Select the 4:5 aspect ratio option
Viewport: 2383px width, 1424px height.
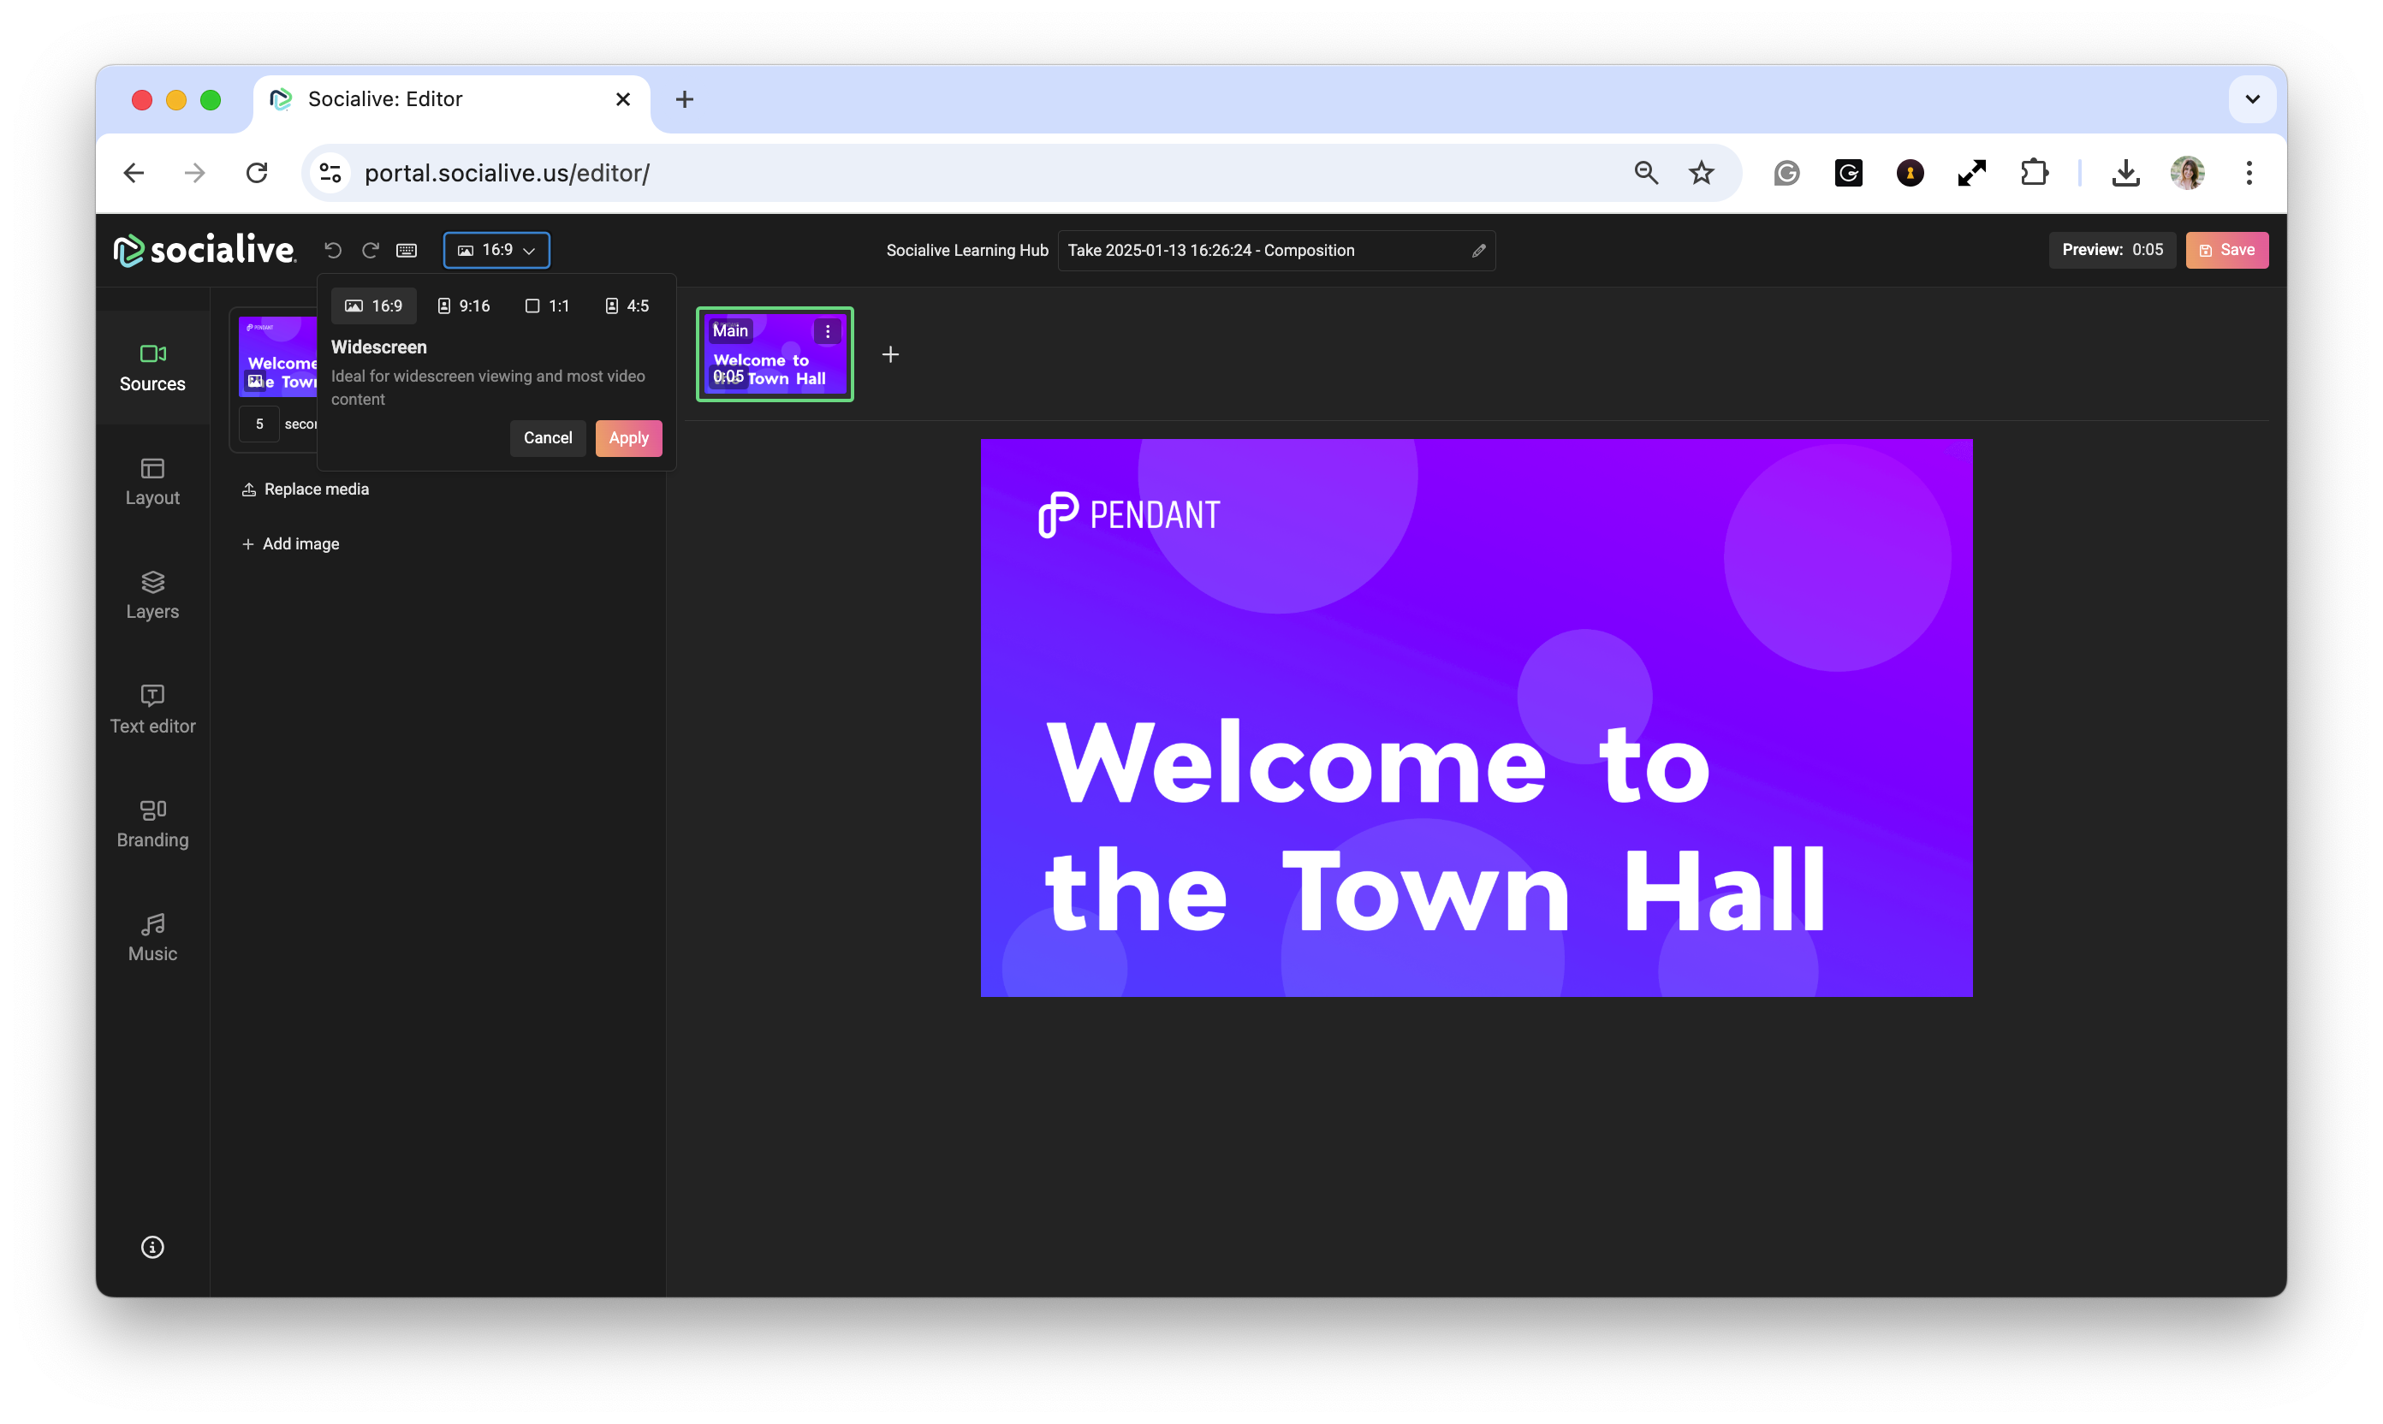pos(627,306)
